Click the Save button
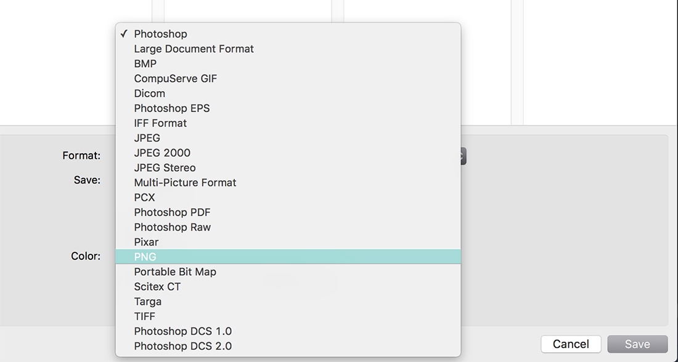Viewport: 678px width, 362px height. [637, 344]
